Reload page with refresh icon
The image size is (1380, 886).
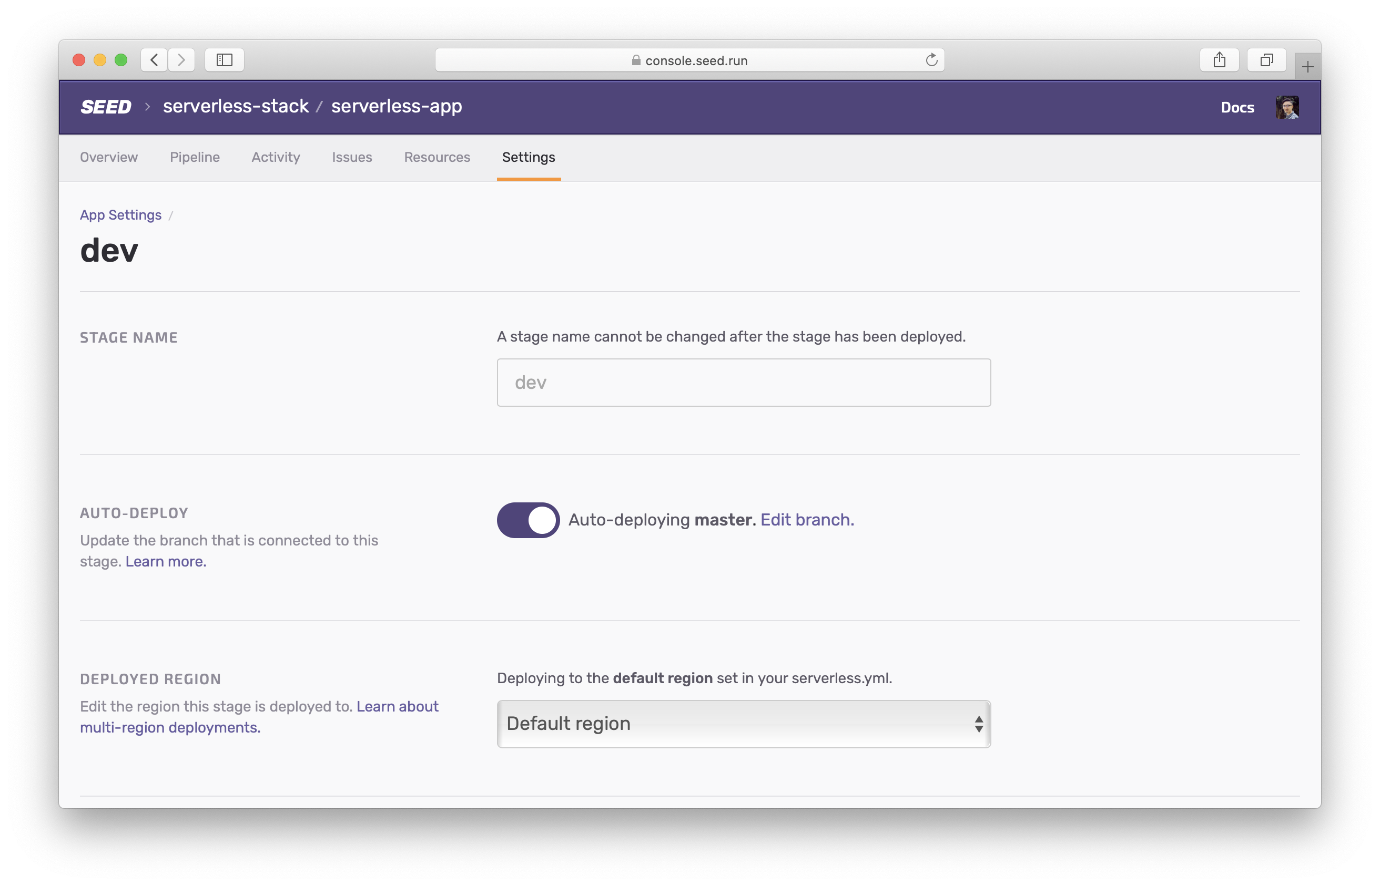[x=931, y=60]
